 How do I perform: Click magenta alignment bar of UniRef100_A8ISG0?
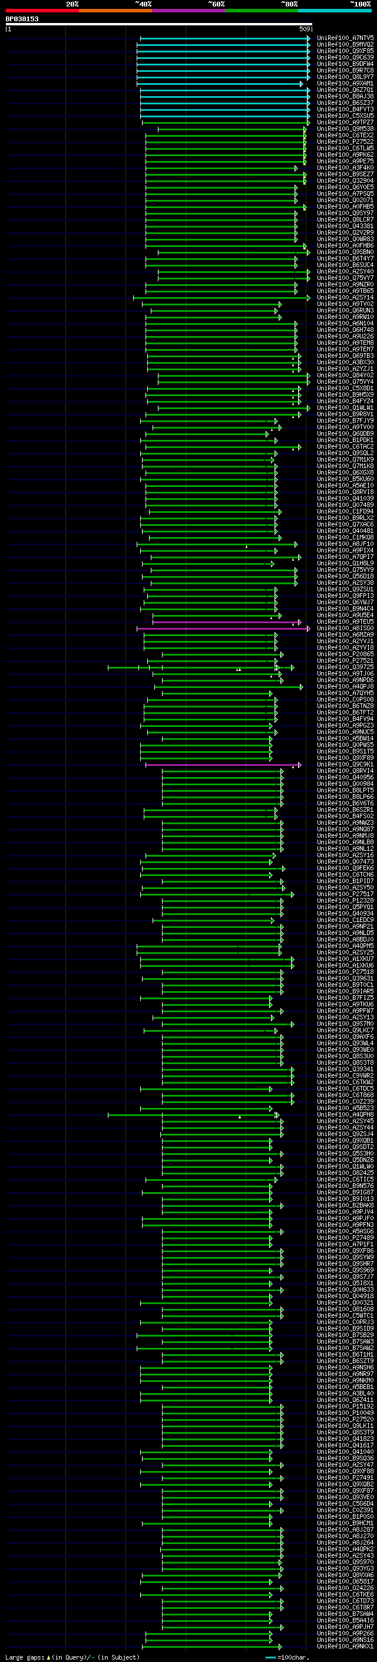[223, 628]
